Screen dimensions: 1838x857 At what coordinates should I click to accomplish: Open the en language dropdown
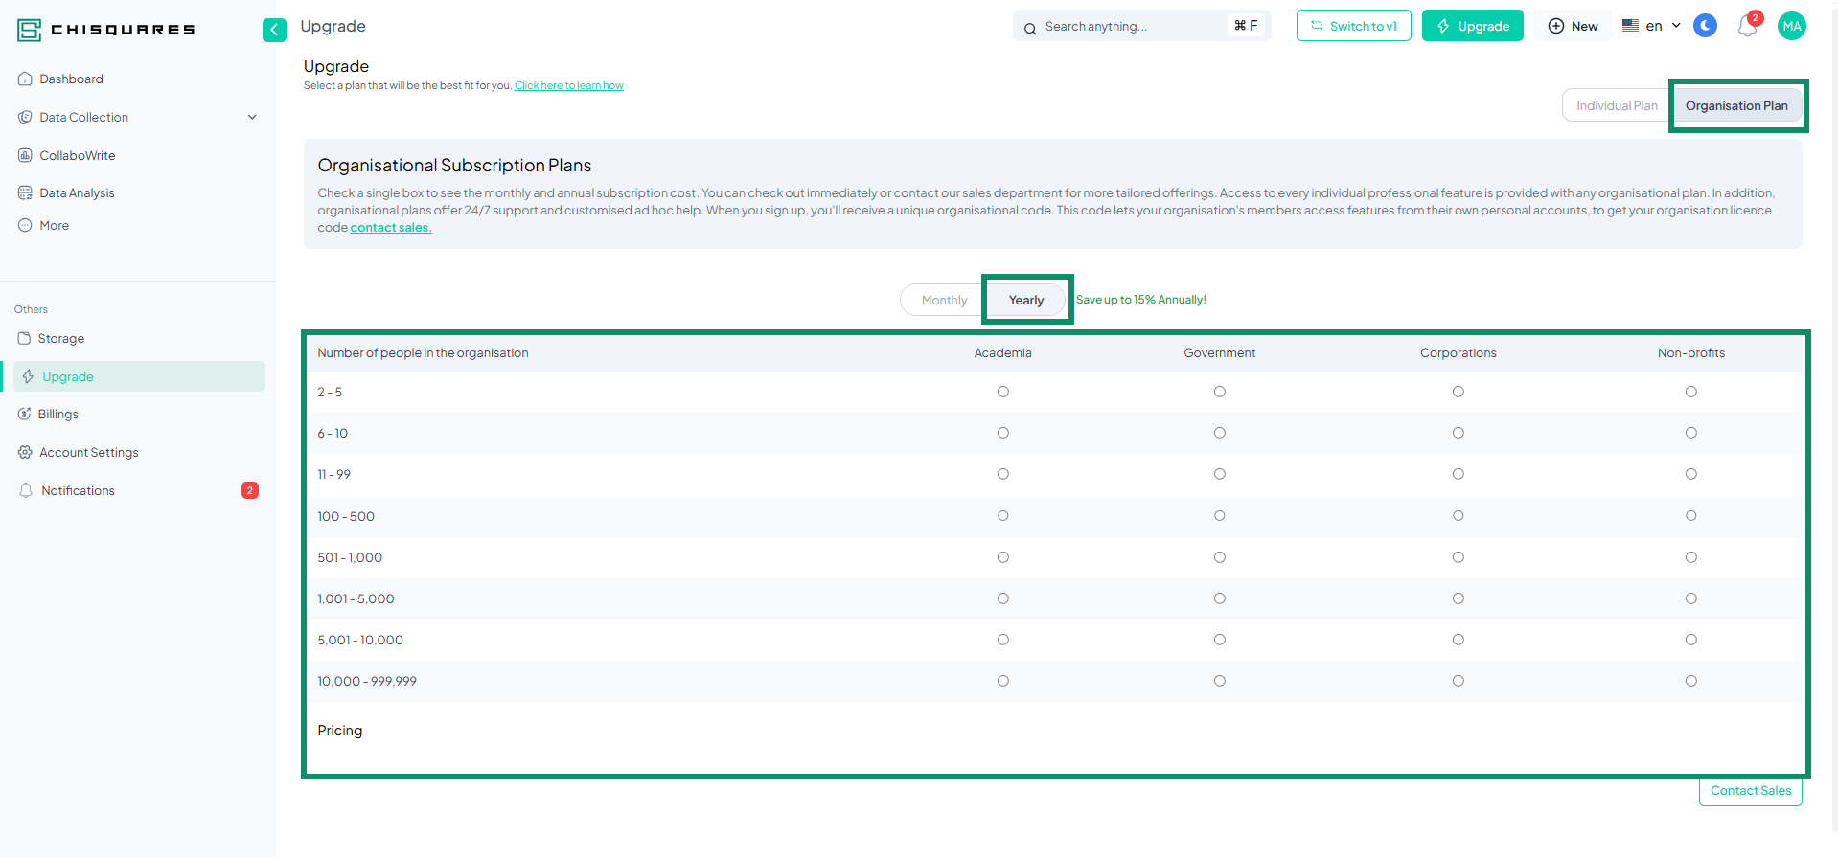coord(1652,26)
